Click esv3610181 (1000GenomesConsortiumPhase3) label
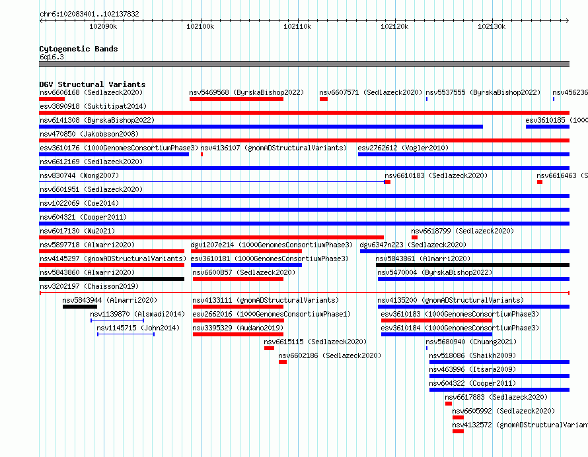This screenshot has height=457, width=588. tap(270, 259)
